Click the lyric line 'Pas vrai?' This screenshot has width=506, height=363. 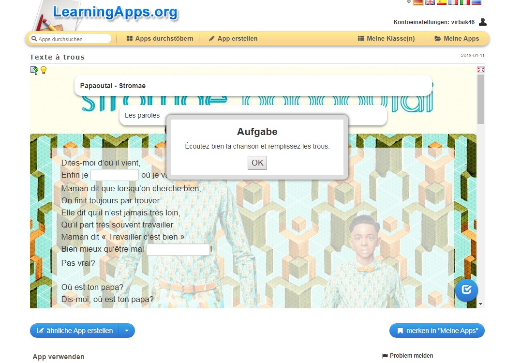point(78,263)
